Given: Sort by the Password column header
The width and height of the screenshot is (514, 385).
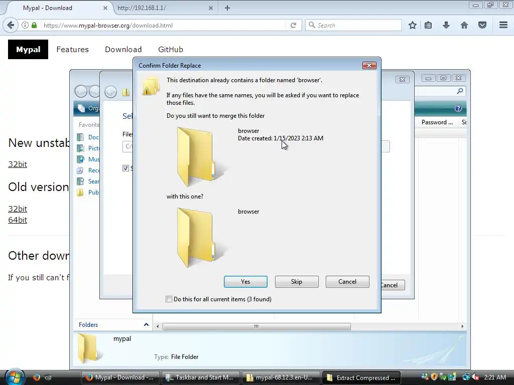Looking at the screenshot, I should click(x=437, y=122).
